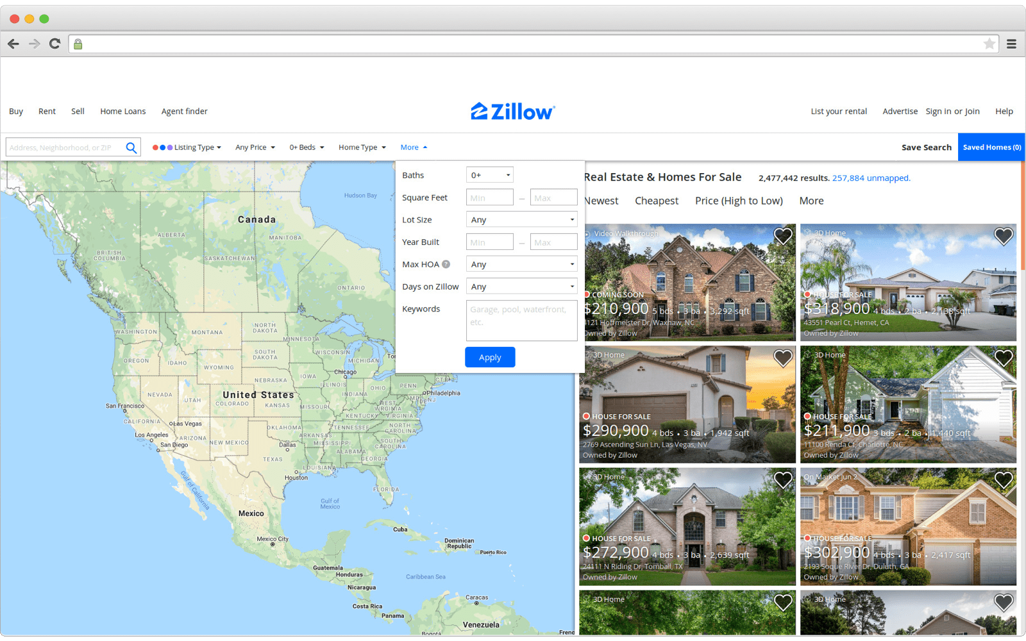Open the Lot Size dropdown
The image size is (1026, 641).
click(x=522, y=220)
